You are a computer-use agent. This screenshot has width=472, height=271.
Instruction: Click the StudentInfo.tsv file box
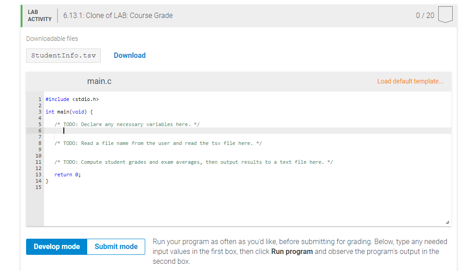pos(63,55)
